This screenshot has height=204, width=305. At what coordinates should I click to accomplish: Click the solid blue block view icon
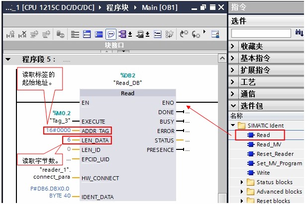(99, 34)
